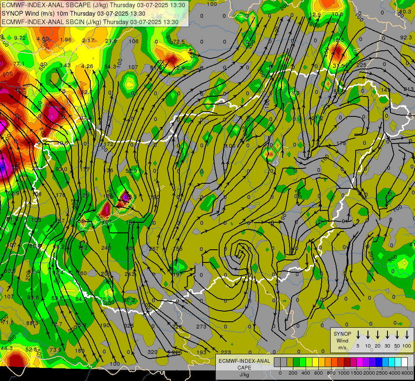The height and width of the screenshot is (381, 415).
Task: Click the '52.9' value on the map
Action: [x=131, y=171]
